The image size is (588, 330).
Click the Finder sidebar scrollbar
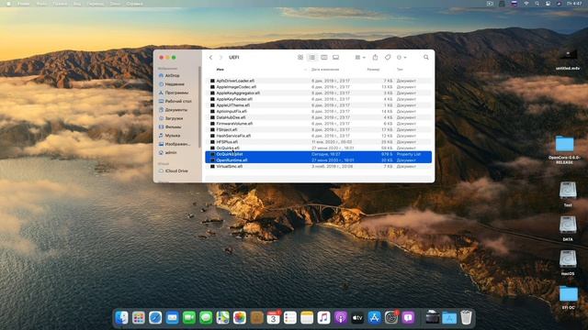coord(200,106)
